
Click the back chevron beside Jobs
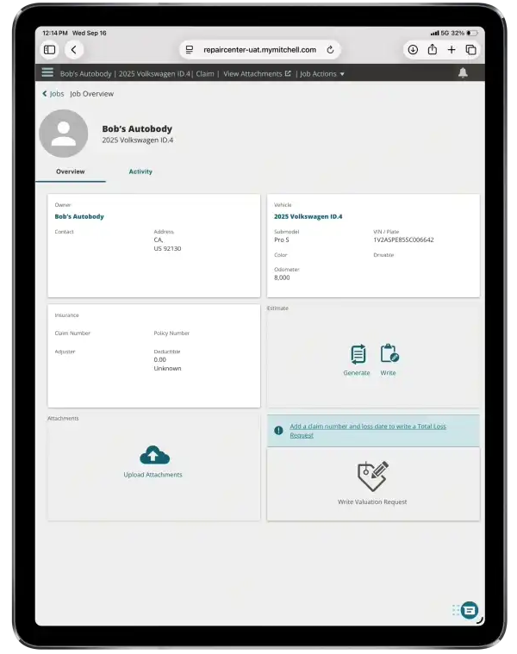point(45,94)
